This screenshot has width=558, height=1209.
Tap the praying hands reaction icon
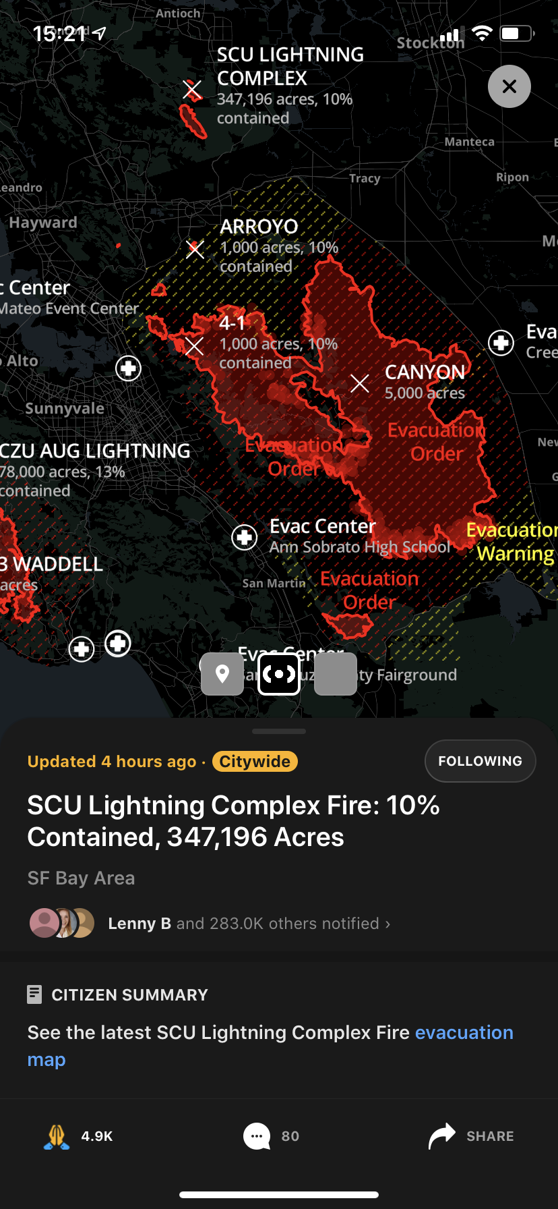coord(57,1136)
